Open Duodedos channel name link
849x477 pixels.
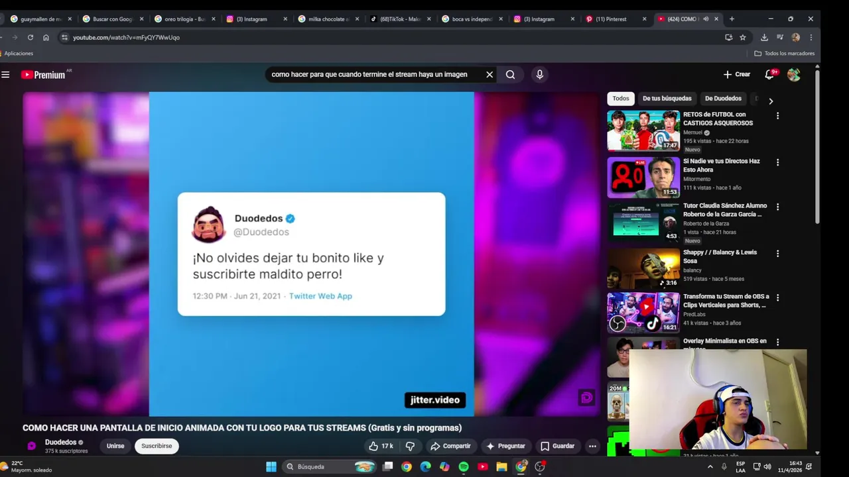coord(60,442)
